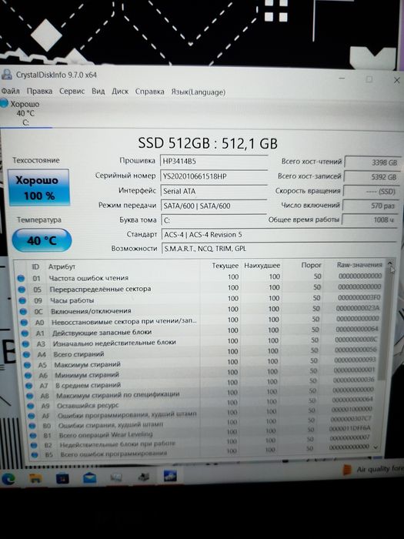
Task: Click the Прошивка field HP3414B5
Action: pyautogui.click(x=214, y=161)
